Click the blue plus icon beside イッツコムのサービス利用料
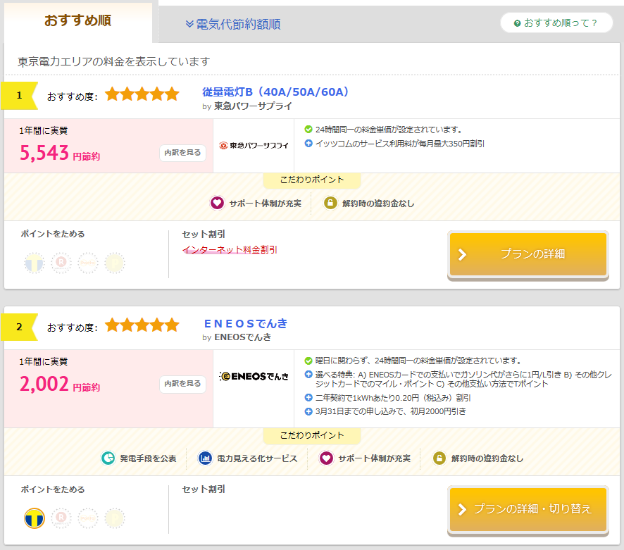Screen dimensions: 624x550 point(308,143)
